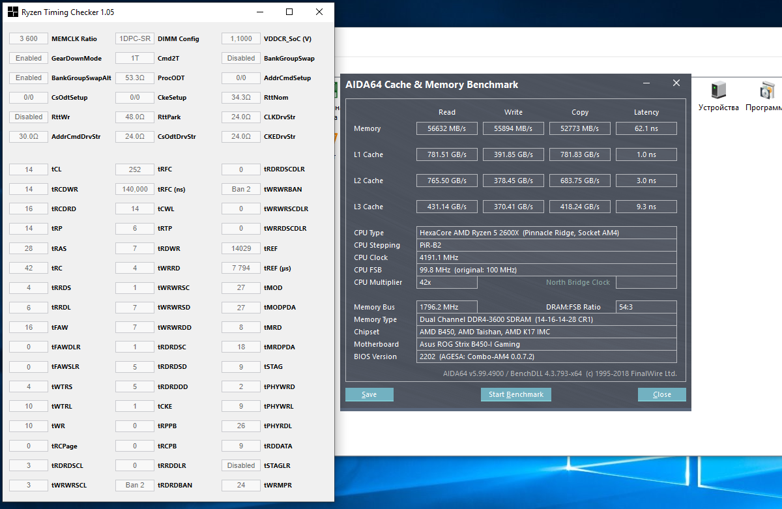Click the RttWr Disabled field
782x509 pixels.
coord(29,117)
